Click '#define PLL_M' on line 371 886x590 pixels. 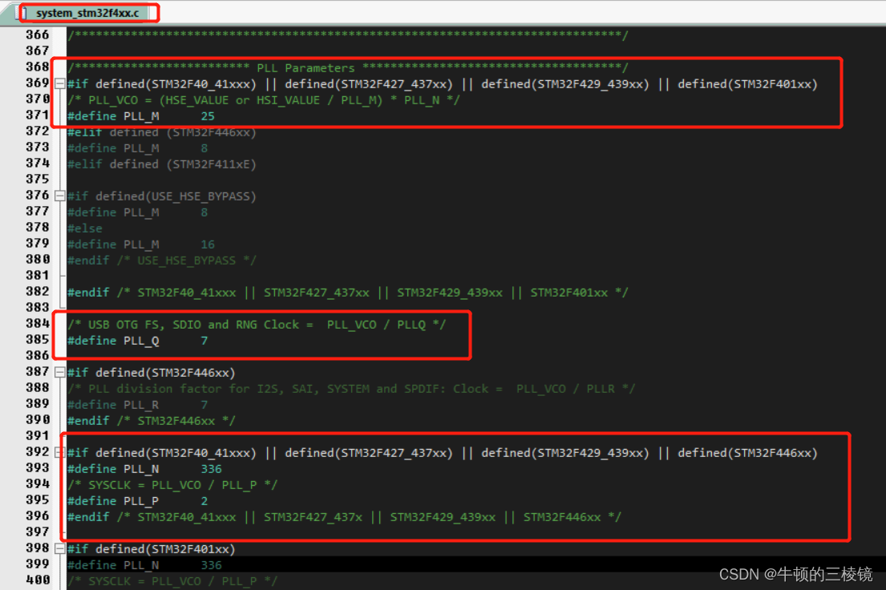[x=113, y=116]
